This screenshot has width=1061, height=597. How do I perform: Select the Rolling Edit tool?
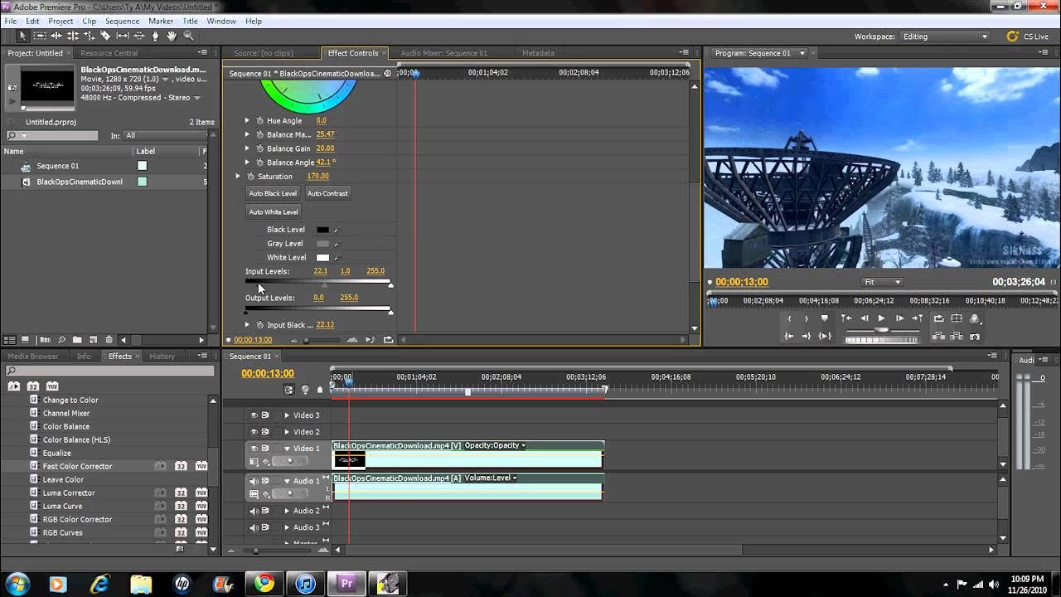(x=72, y=36)
